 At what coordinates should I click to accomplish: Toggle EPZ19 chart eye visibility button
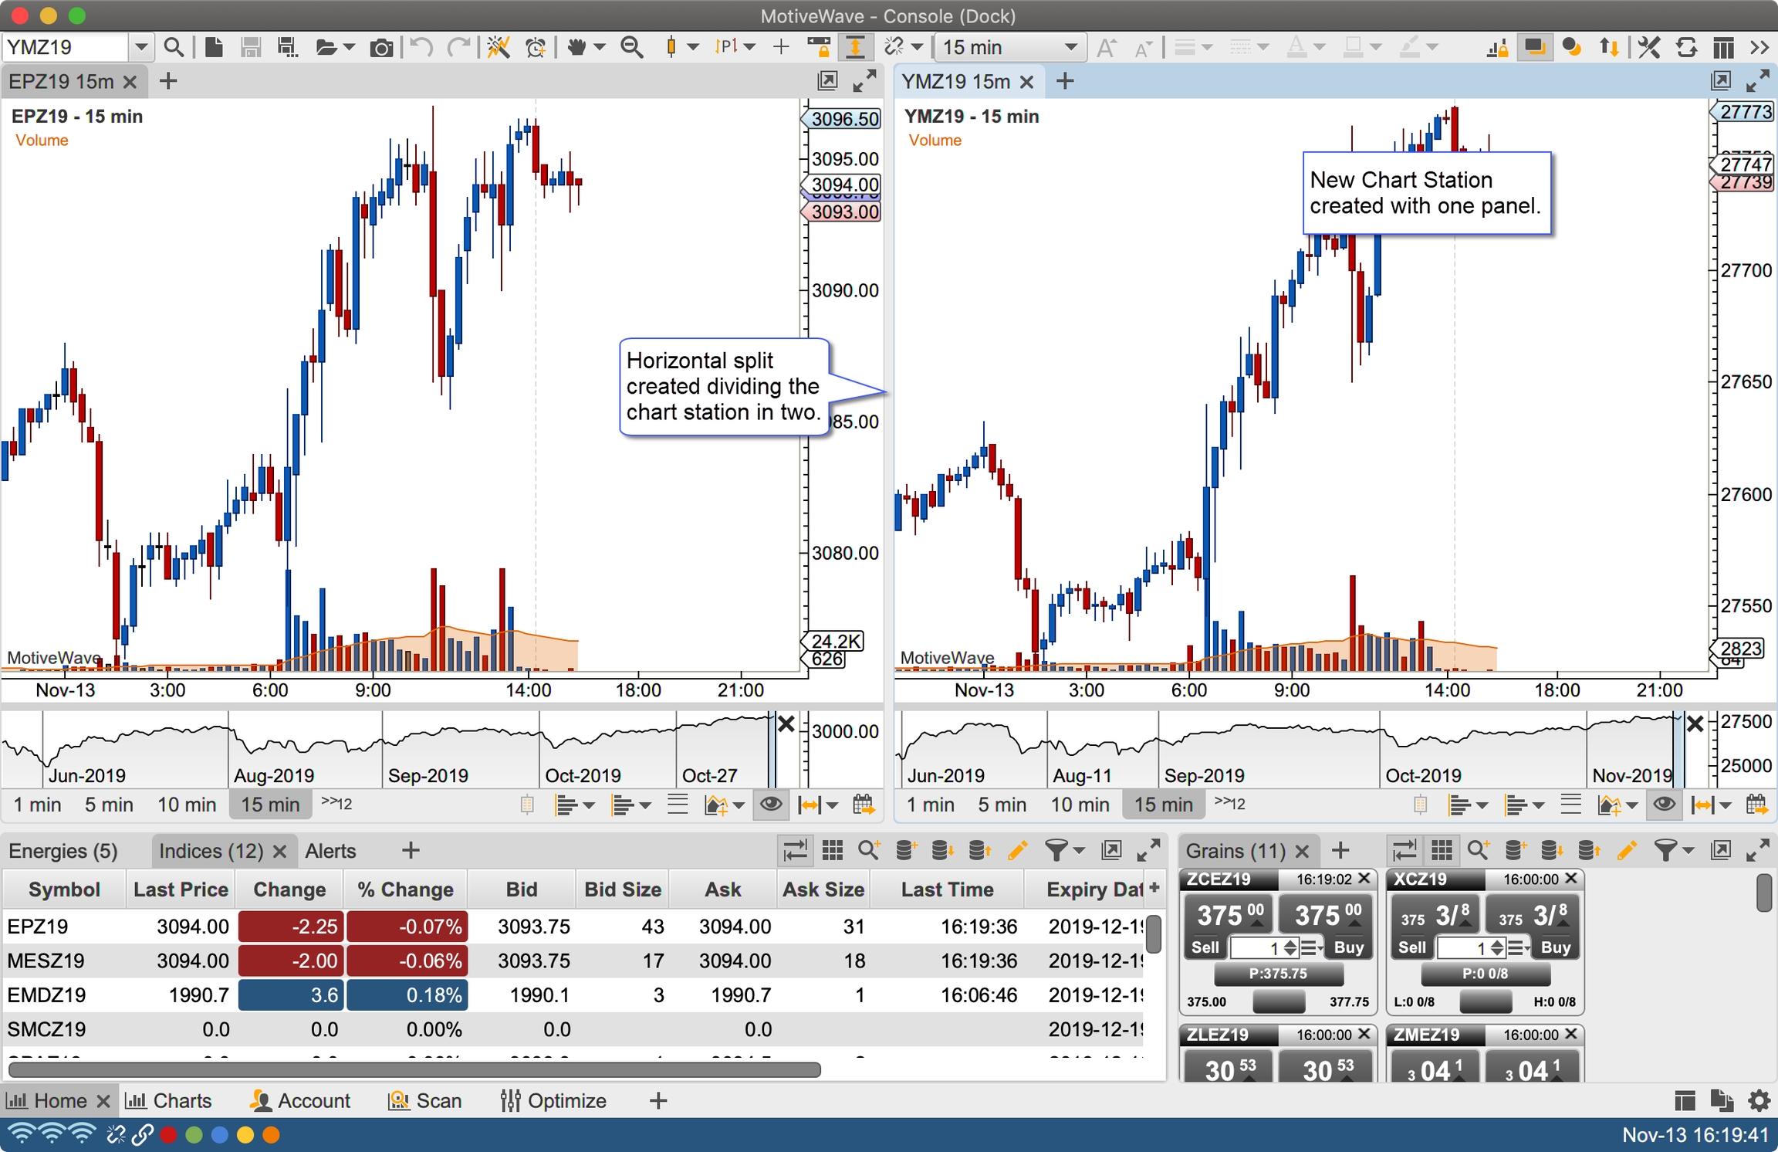tap(770, 805)
